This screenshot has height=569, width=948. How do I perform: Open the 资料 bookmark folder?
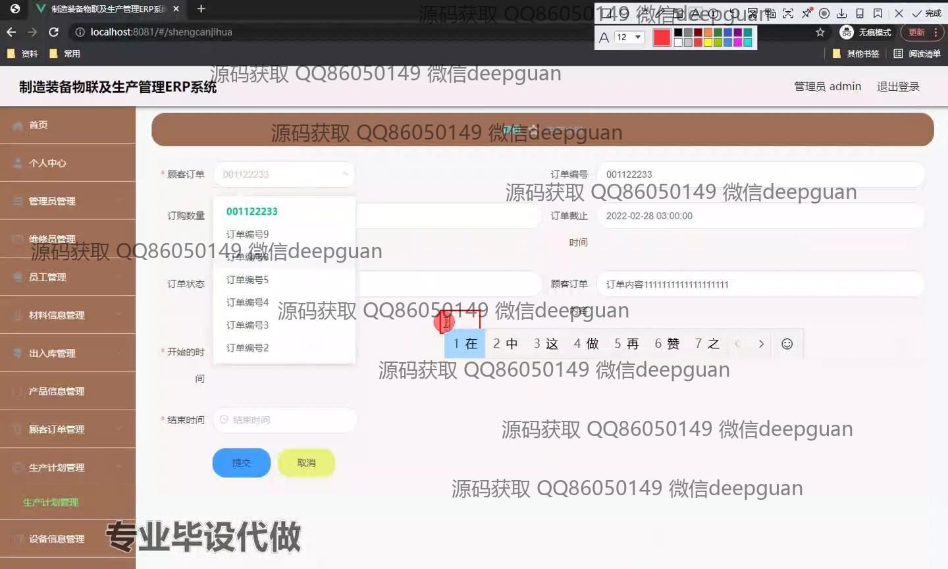tap(22, 53)
